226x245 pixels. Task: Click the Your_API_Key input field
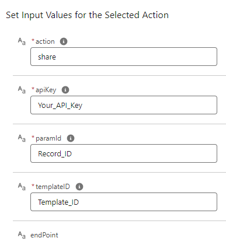click(x=124, y=105)
